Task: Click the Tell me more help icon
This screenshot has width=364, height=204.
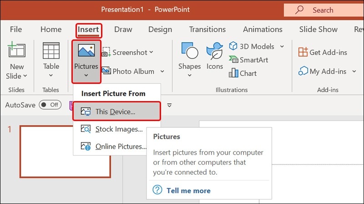Action: coord(157,190)
